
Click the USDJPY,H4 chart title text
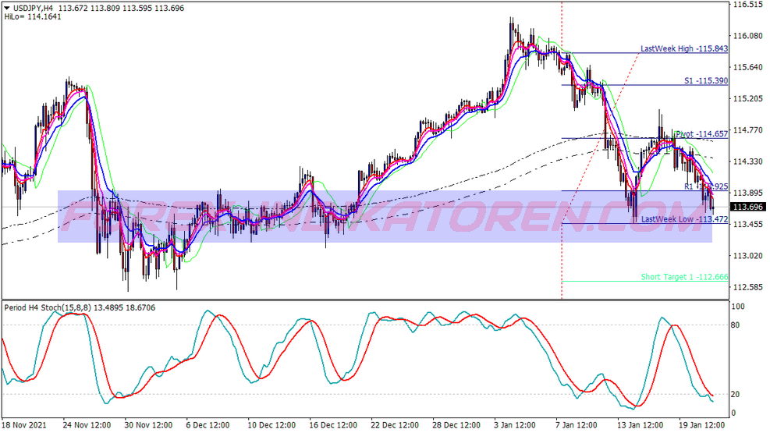(x=33, y=9)
